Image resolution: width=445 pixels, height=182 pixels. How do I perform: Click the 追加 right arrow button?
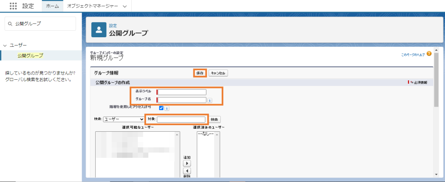pyautogui.click(x=187, y=164)
